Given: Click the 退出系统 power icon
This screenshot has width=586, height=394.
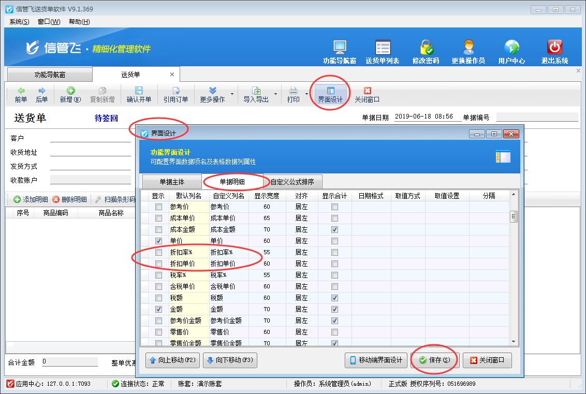Looking at the screenshot, I should point(554,48).
